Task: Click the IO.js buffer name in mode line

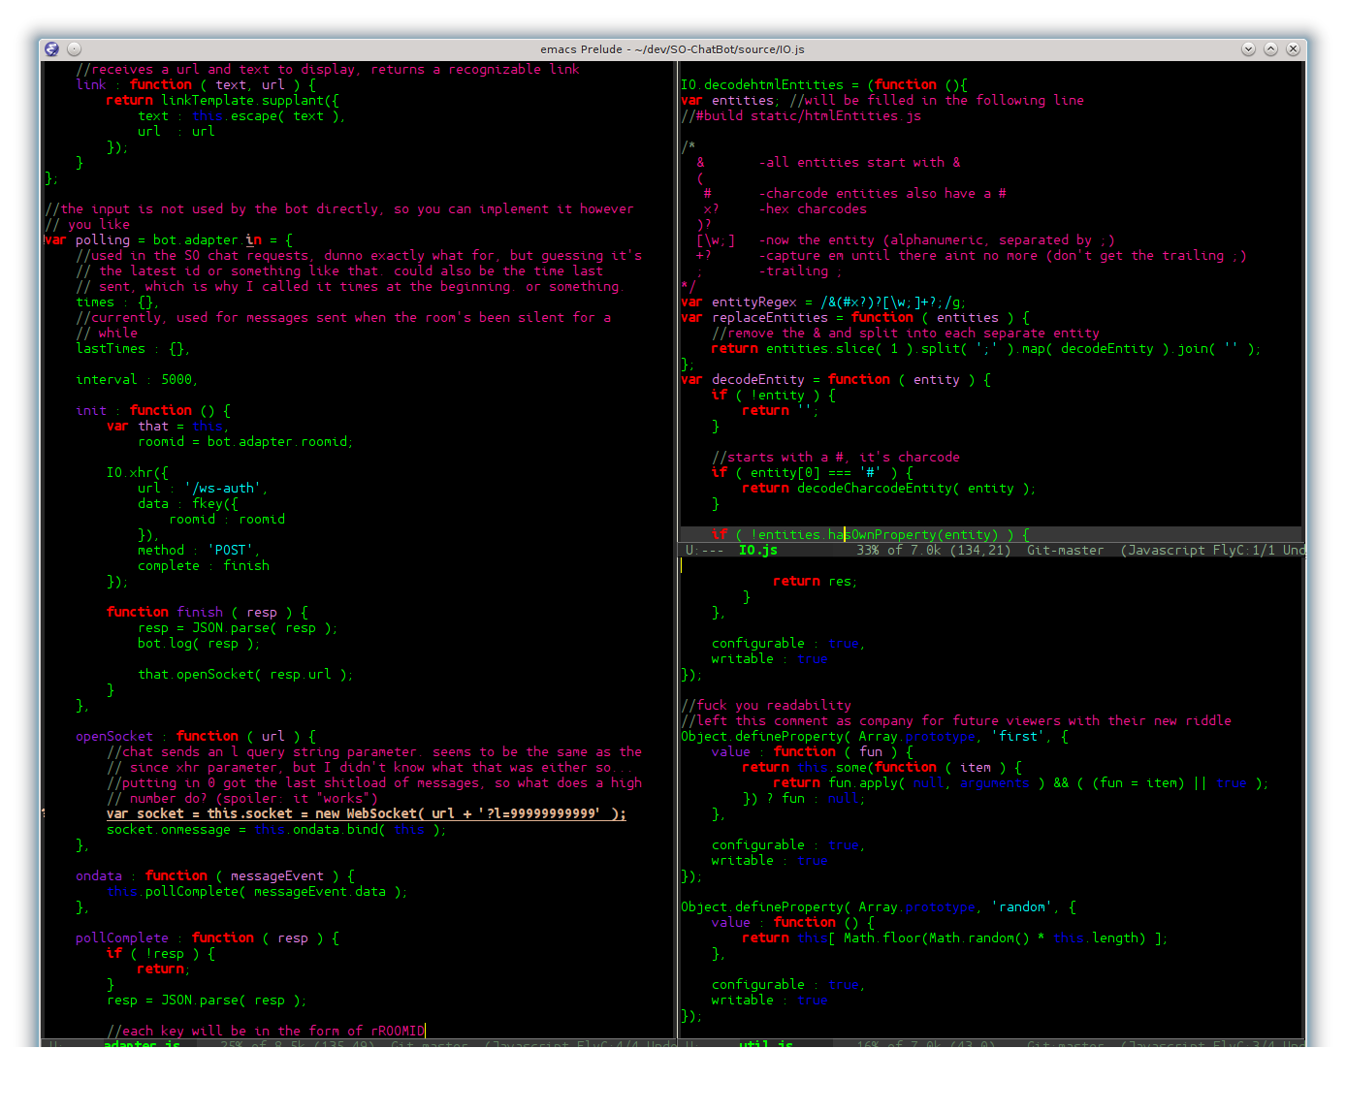Action: pos(758,551)
